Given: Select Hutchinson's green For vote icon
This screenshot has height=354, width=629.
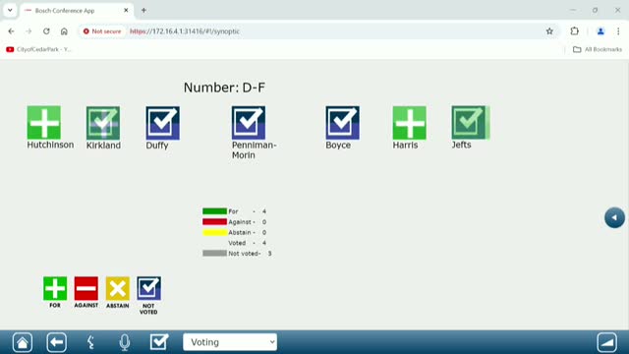Looking at the screenshot, I should 43,122.
